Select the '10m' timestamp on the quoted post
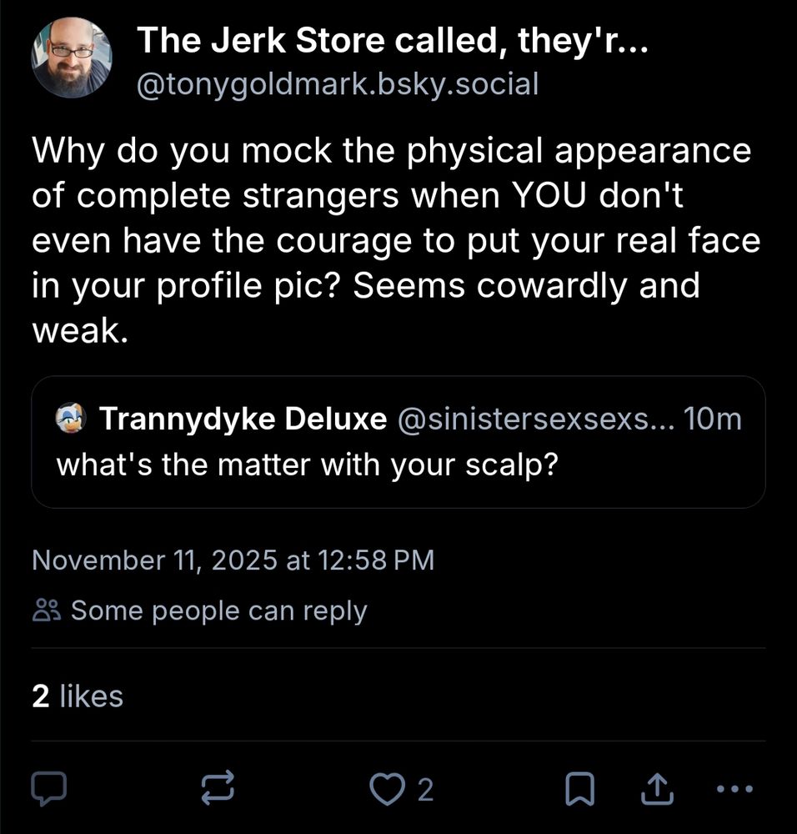 (x=722, y=420)
